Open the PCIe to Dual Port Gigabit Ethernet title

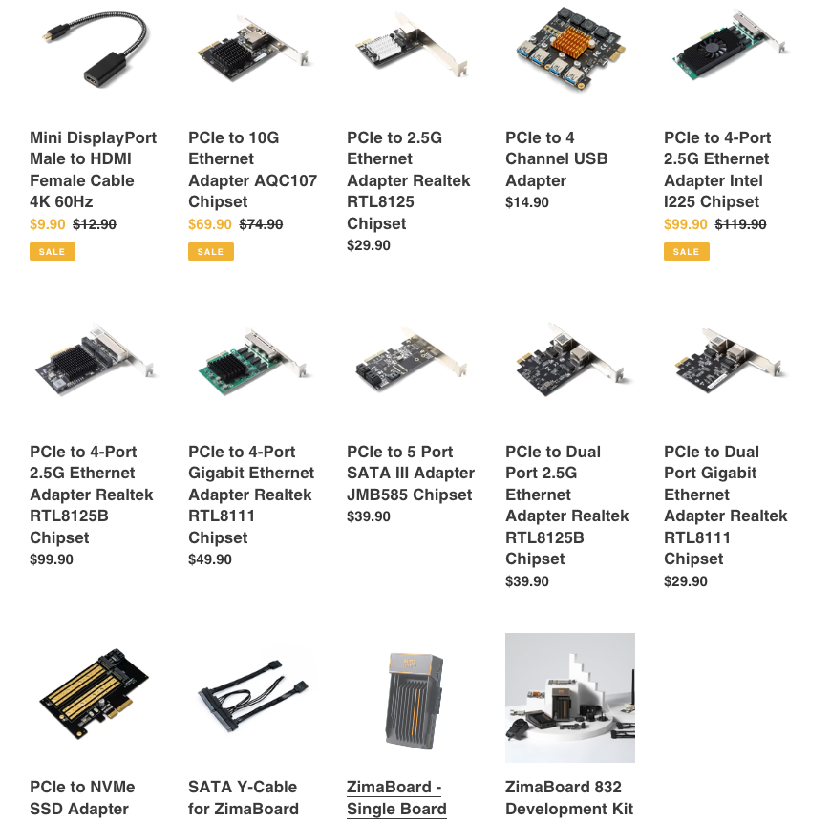(726, 505)
